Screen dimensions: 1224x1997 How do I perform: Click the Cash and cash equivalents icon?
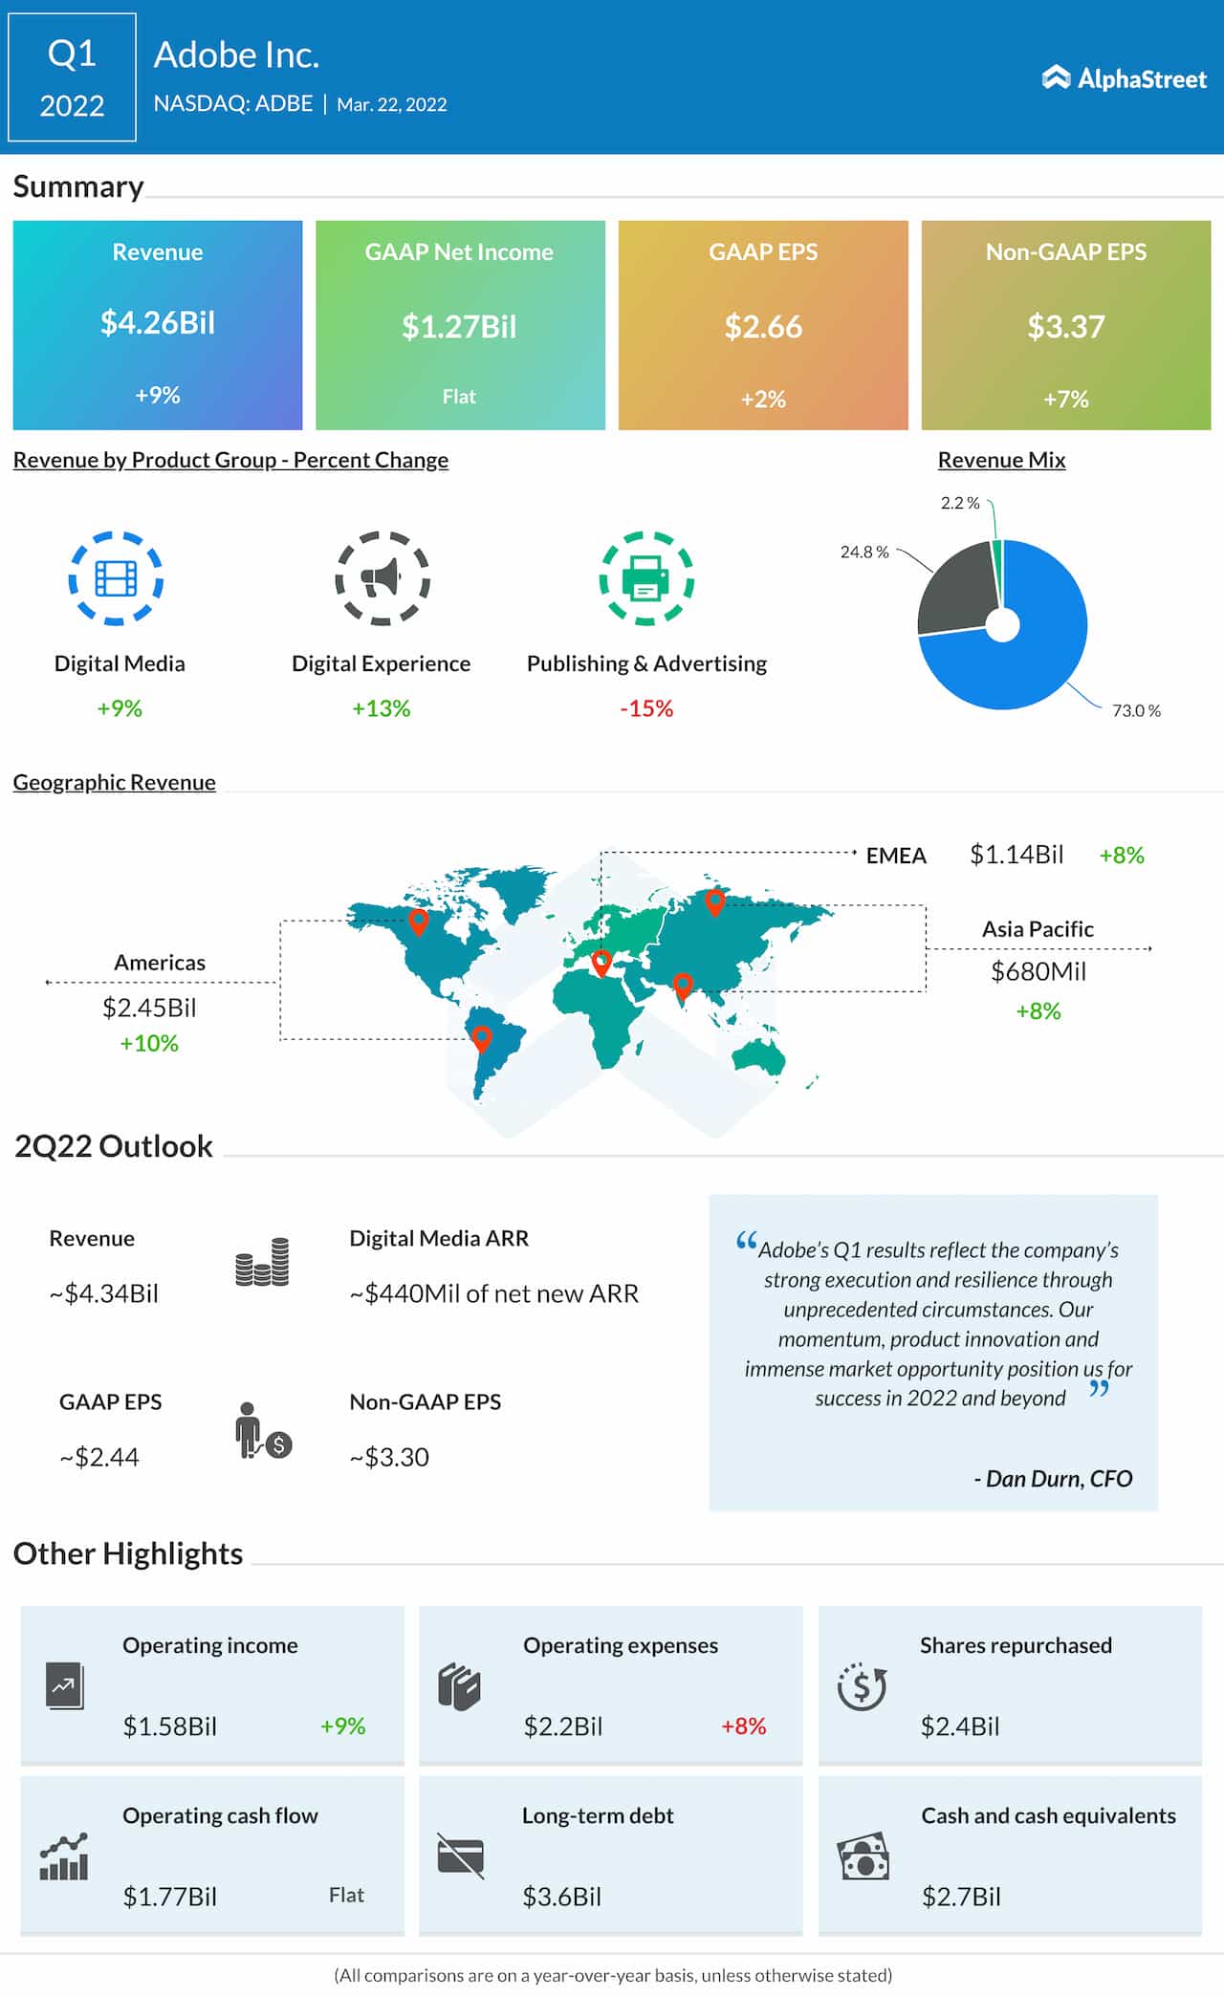coord(863,1856)
